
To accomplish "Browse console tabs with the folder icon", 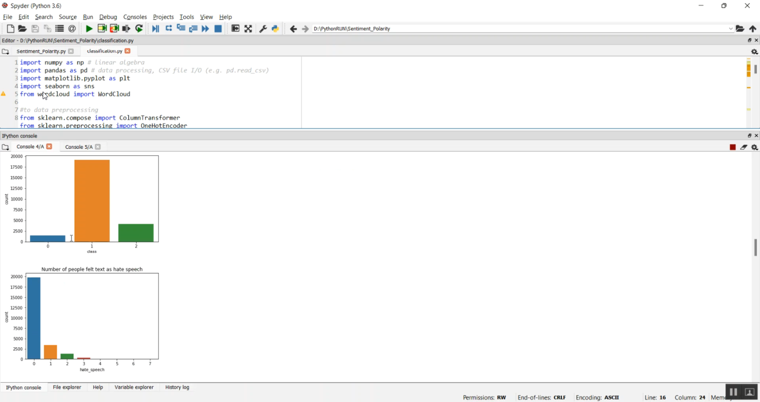I will click(x=5, y=147).
